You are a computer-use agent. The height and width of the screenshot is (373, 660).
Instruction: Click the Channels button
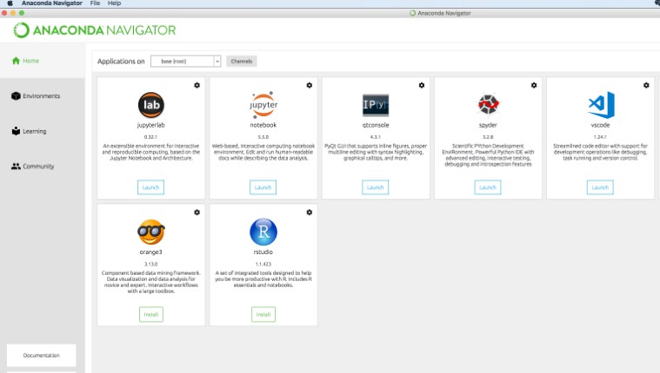tap(242, 62)
